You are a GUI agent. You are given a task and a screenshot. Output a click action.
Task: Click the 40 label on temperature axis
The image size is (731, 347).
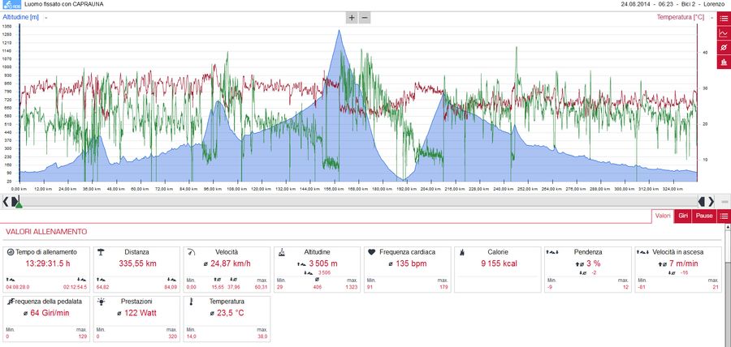pos(705,53)
